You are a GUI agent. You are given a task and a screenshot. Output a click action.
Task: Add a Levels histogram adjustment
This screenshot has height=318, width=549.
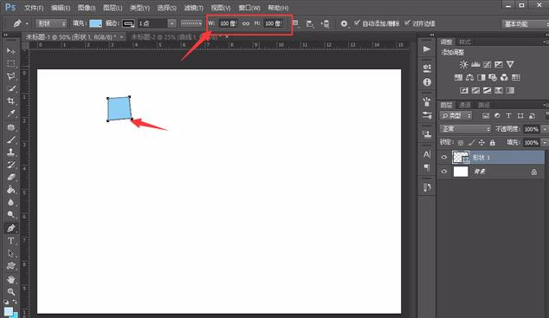point(475,64)
